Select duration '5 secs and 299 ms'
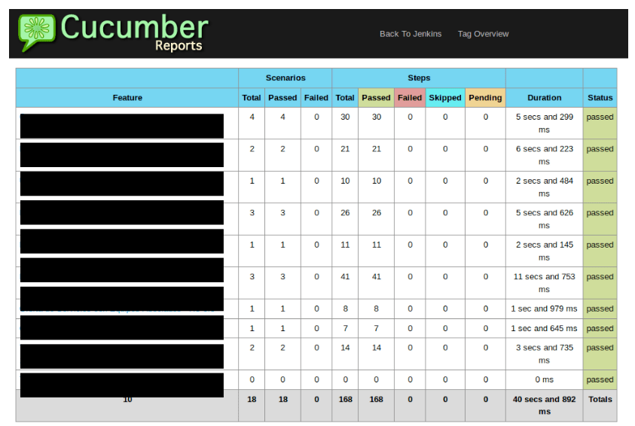635x426 pixels. [545, 123]
